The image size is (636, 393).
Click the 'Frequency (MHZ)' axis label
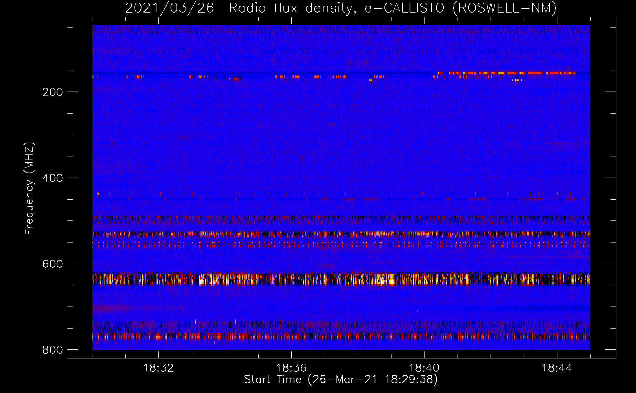point(29,189)
